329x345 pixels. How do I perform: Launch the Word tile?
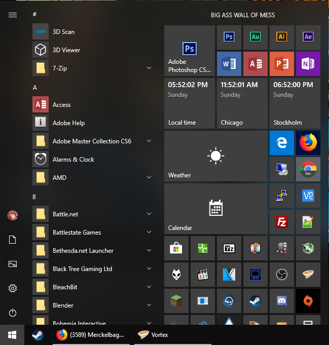229,64
